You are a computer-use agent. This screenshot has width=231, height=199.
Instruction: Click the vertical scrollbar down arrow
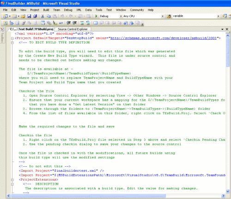pos(228,191)
